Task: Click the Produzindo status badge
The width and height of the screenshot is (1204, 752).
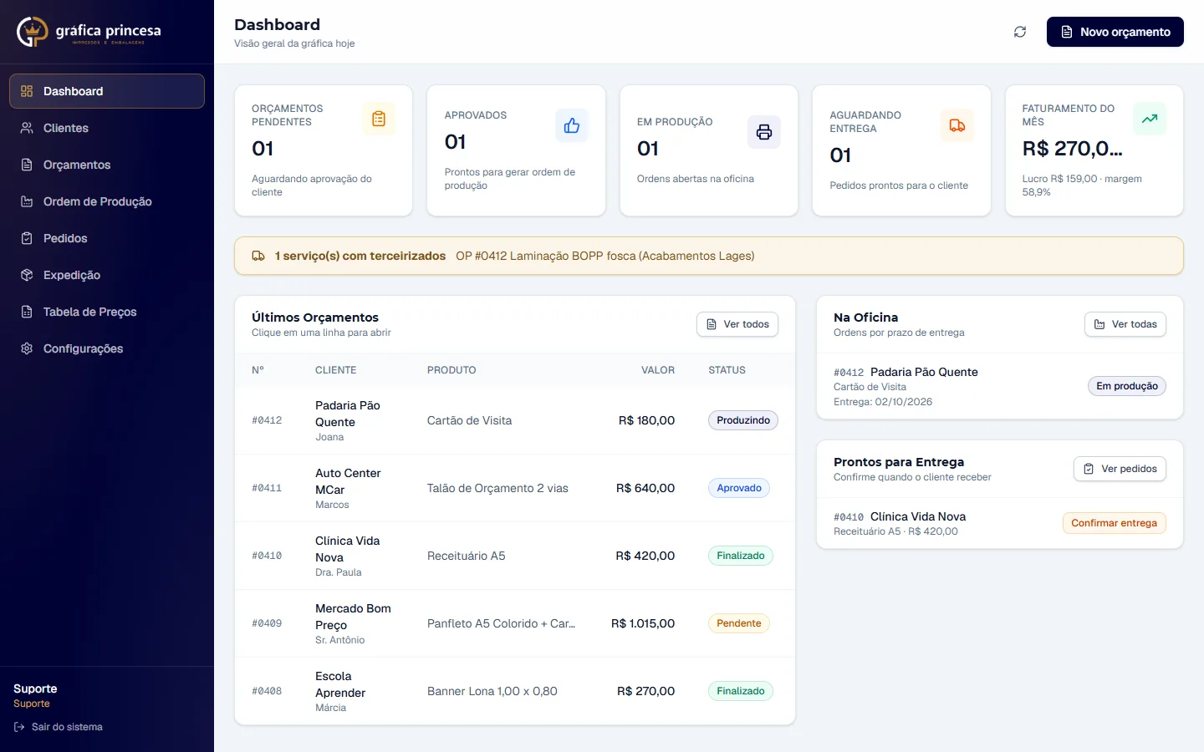Action: [x=743, y=420]
